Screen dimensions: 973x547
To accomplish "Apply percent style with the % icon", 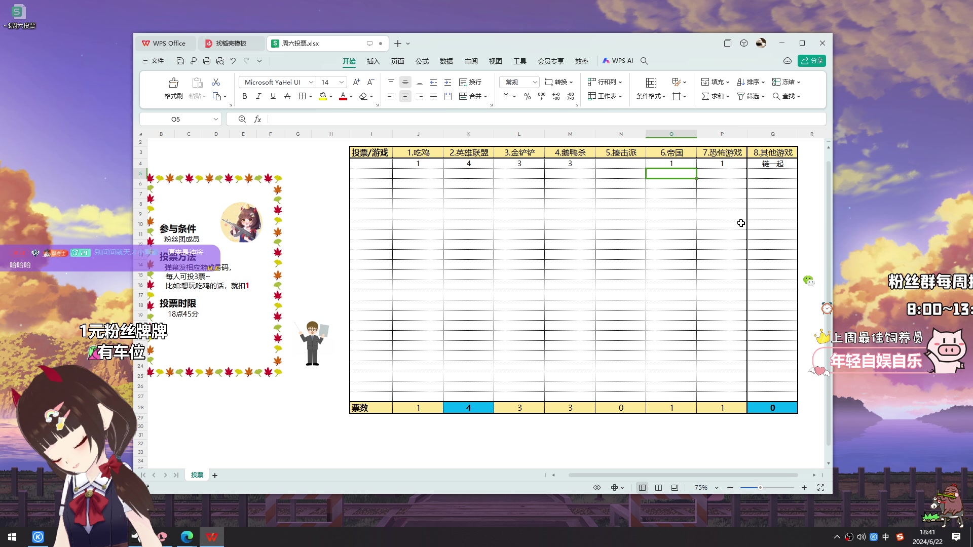I will pyautogui.click(x=528, y=96).
